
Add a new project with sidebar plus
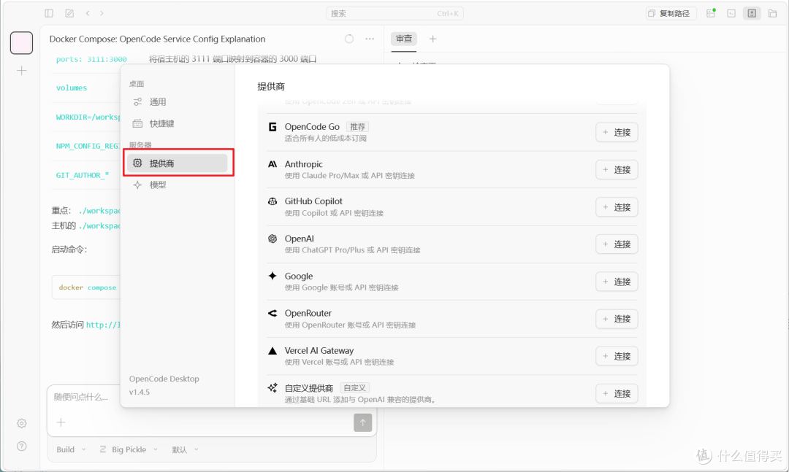(22, 70)
